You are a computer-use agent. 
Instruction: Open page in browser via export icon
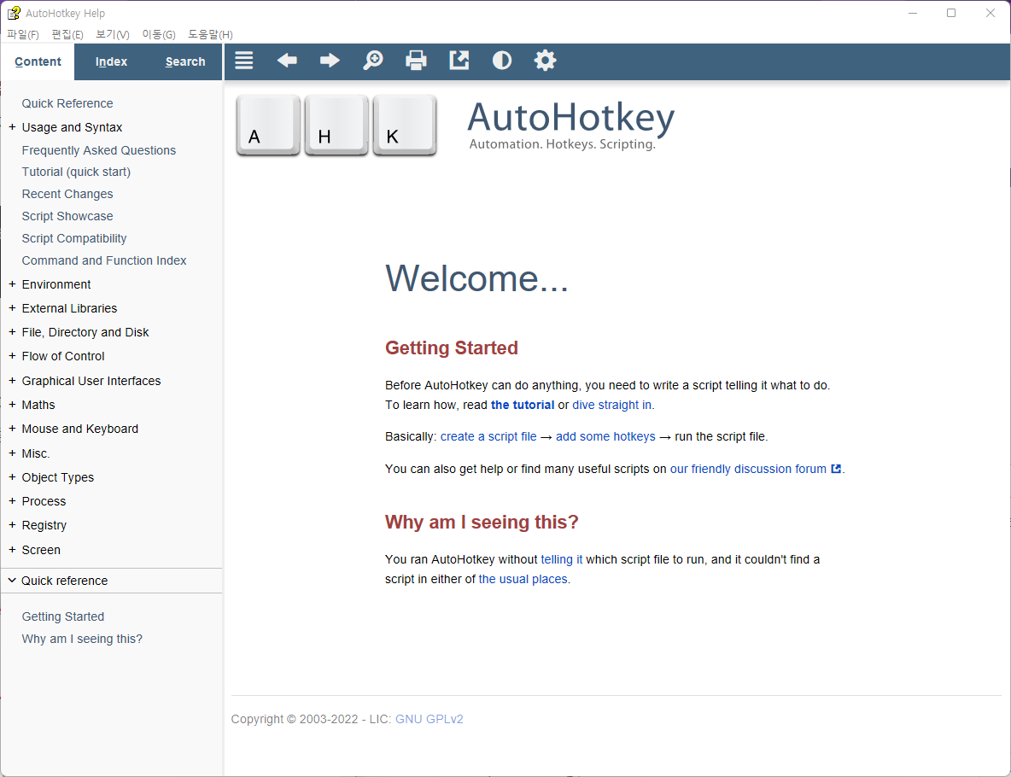click(x=459, y=61)
